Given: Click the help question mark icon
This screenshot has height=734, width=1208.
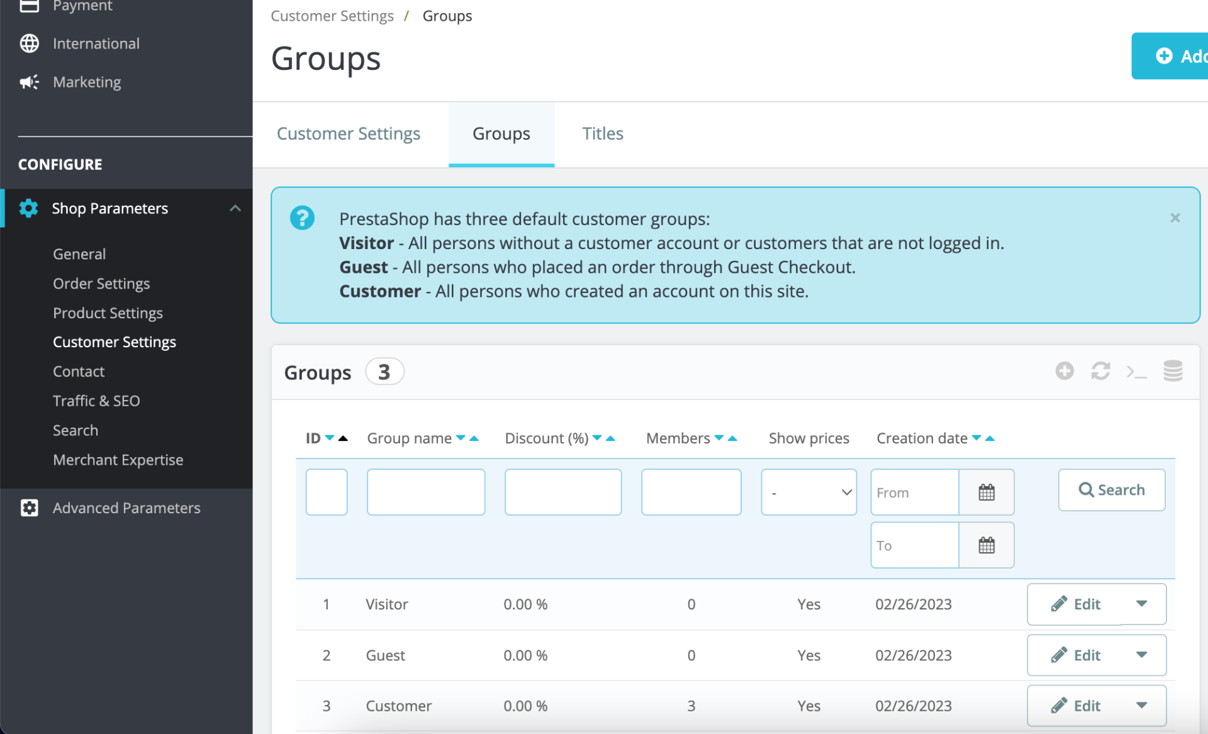Looking at the screenshot, I should click(x=302, y=218).
